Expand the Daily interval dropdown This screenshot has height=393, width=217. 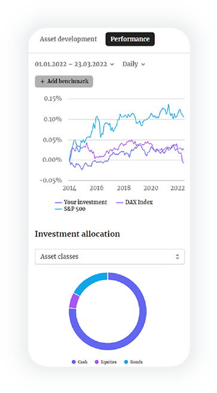[134, 64]
